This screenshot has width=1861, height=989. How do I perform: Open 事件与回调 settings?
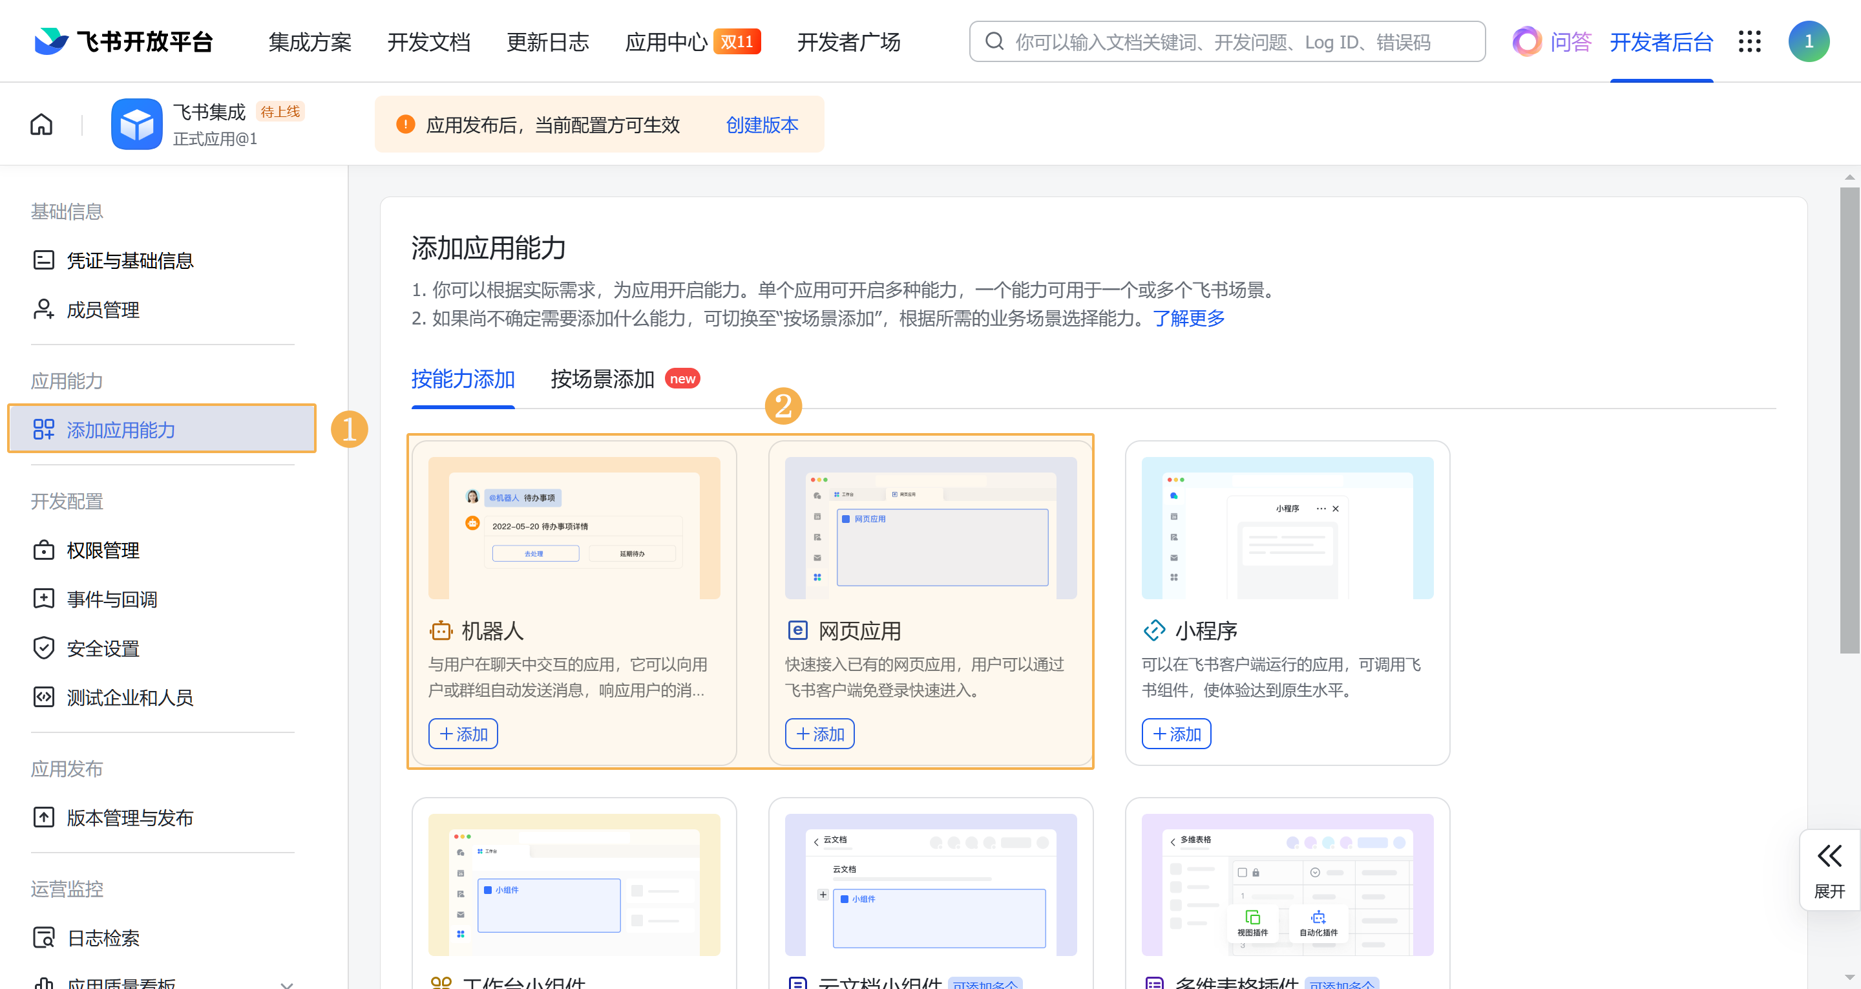click(111, 599)
